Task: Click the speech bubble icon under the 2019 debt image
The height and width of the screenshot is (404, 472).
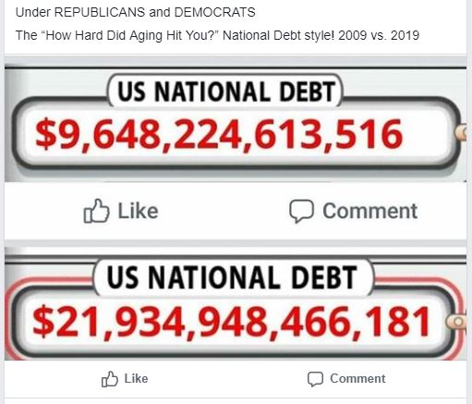Action: [315, 379]
